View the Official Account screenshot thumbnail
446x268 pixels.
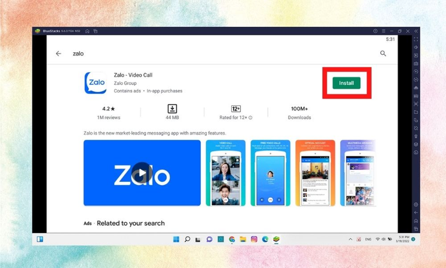[315, 173]
